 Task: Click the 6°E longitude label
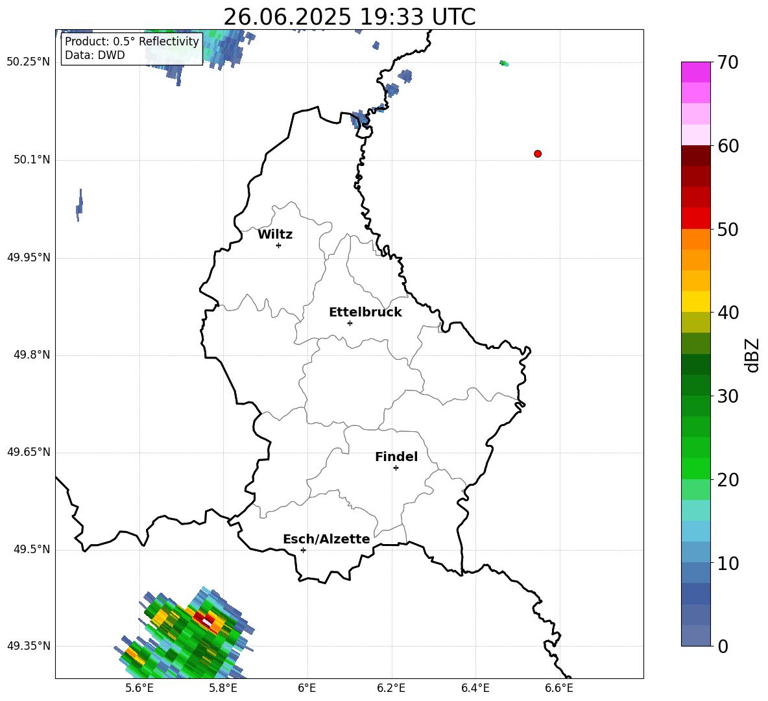307,688
